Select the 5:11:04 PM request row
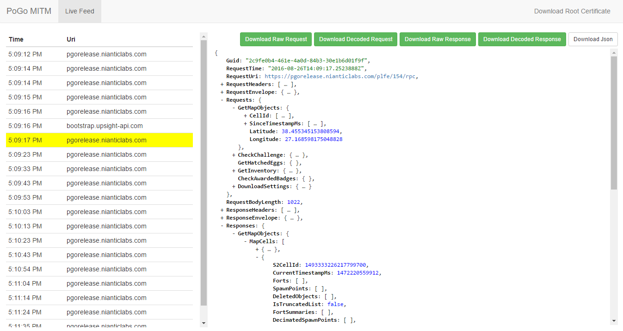This screenshot has height=331, width=623. tap(99, 283)
